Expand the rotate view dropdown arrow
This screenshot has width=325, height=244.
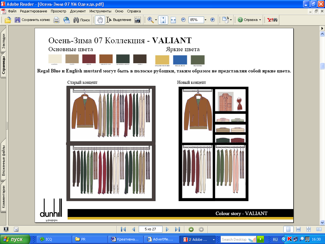pos(231,20)
